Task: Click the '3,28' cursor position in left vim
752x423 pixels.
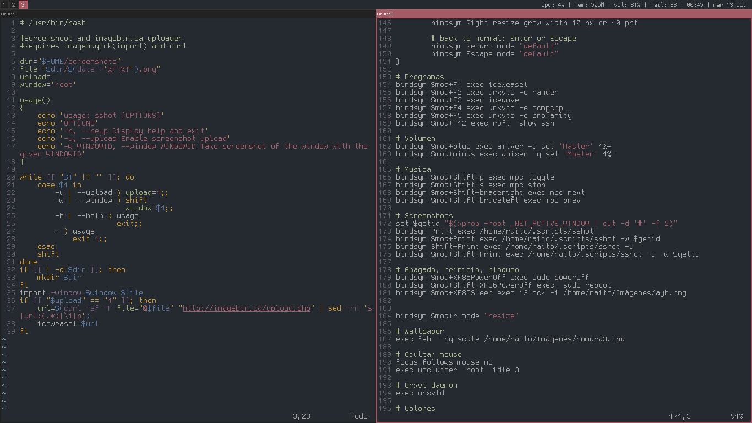Action: [x=302, y=416]
